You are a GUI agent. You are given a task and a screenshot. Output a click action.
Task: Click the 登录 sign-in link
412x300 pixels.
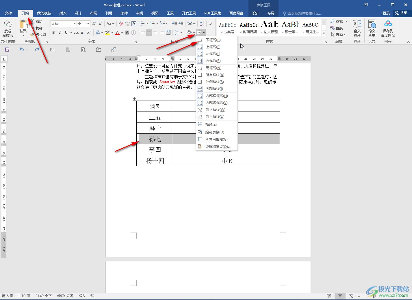[x=386, y=13]
